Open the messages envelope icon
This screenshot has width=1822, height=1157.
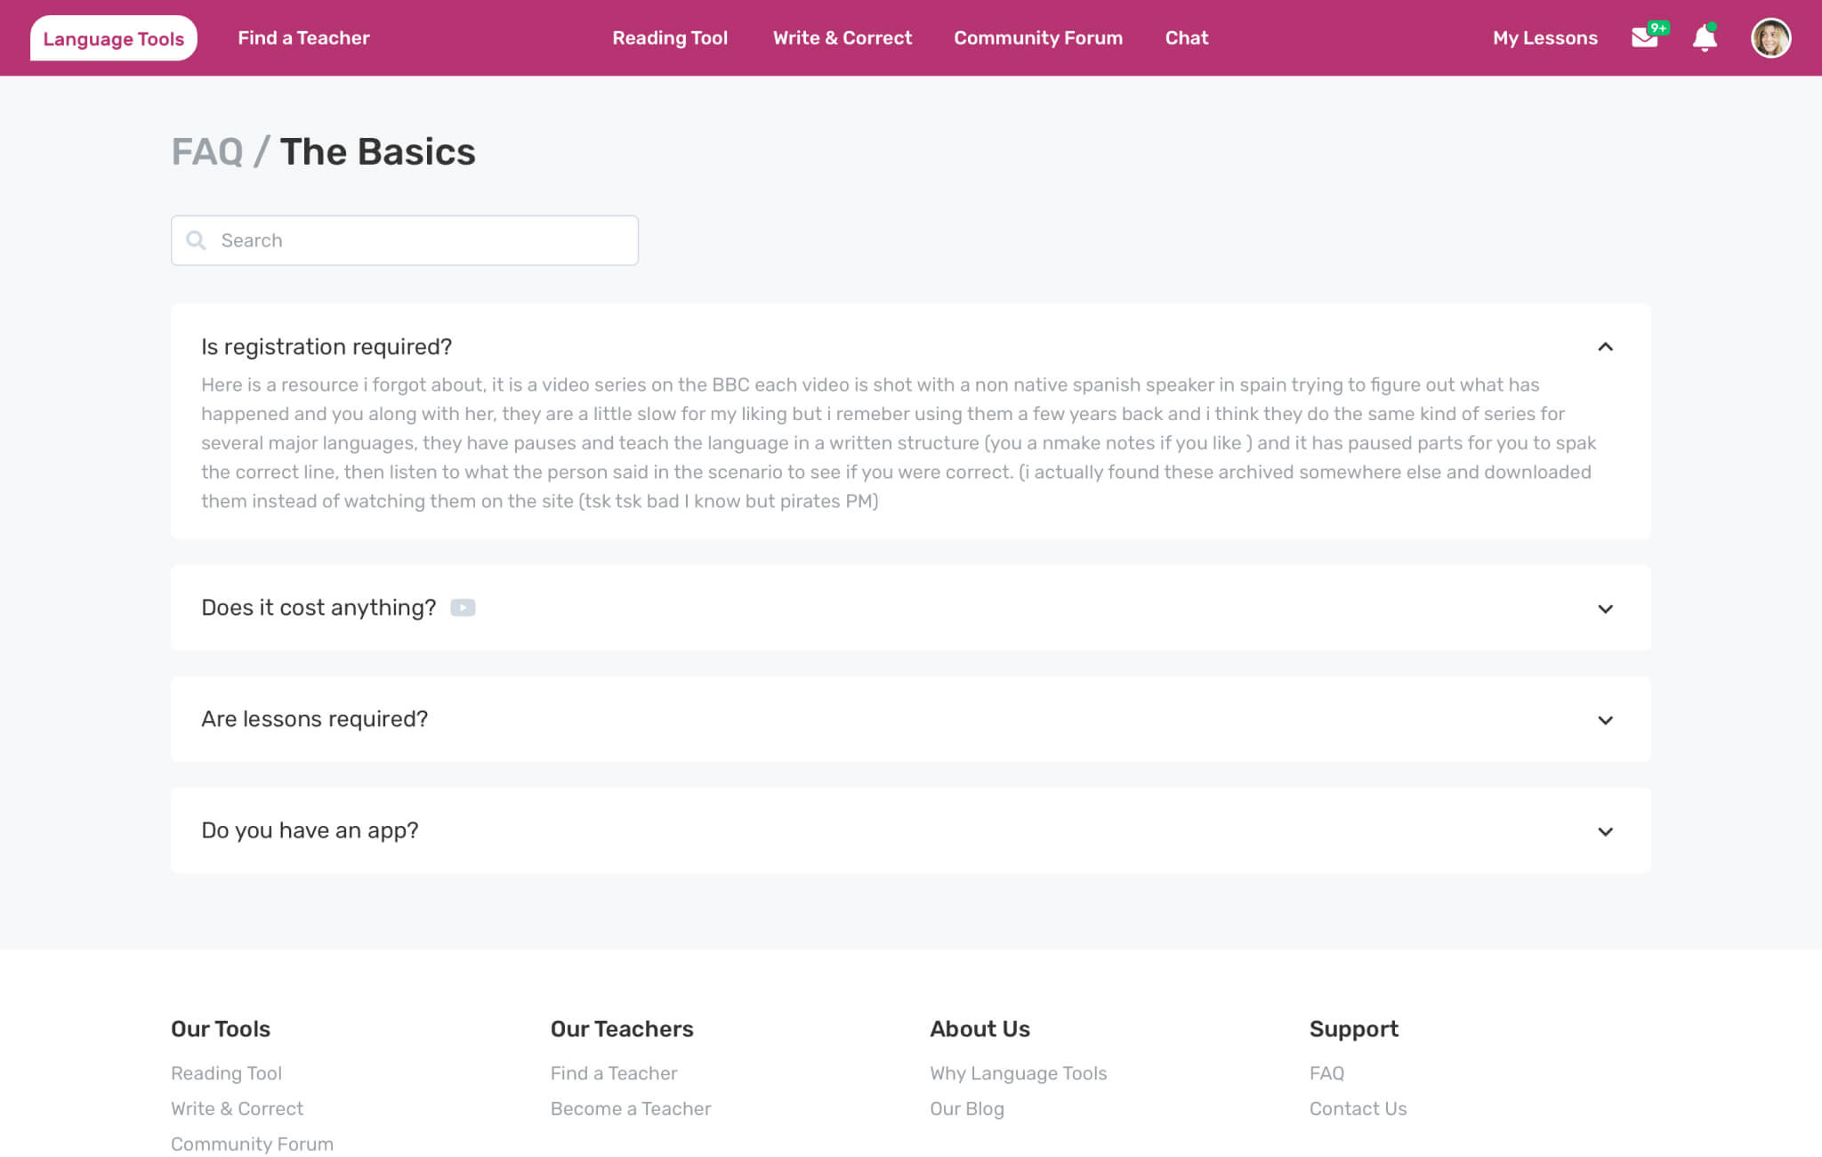coord(1644,38)
